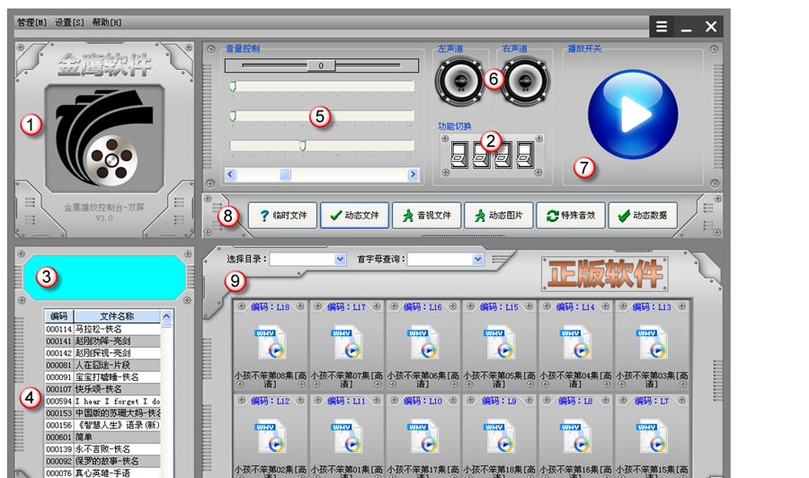Open WMV file icon coded L17
The height and width of the screenshot is (478, 809).
[347, 341]
